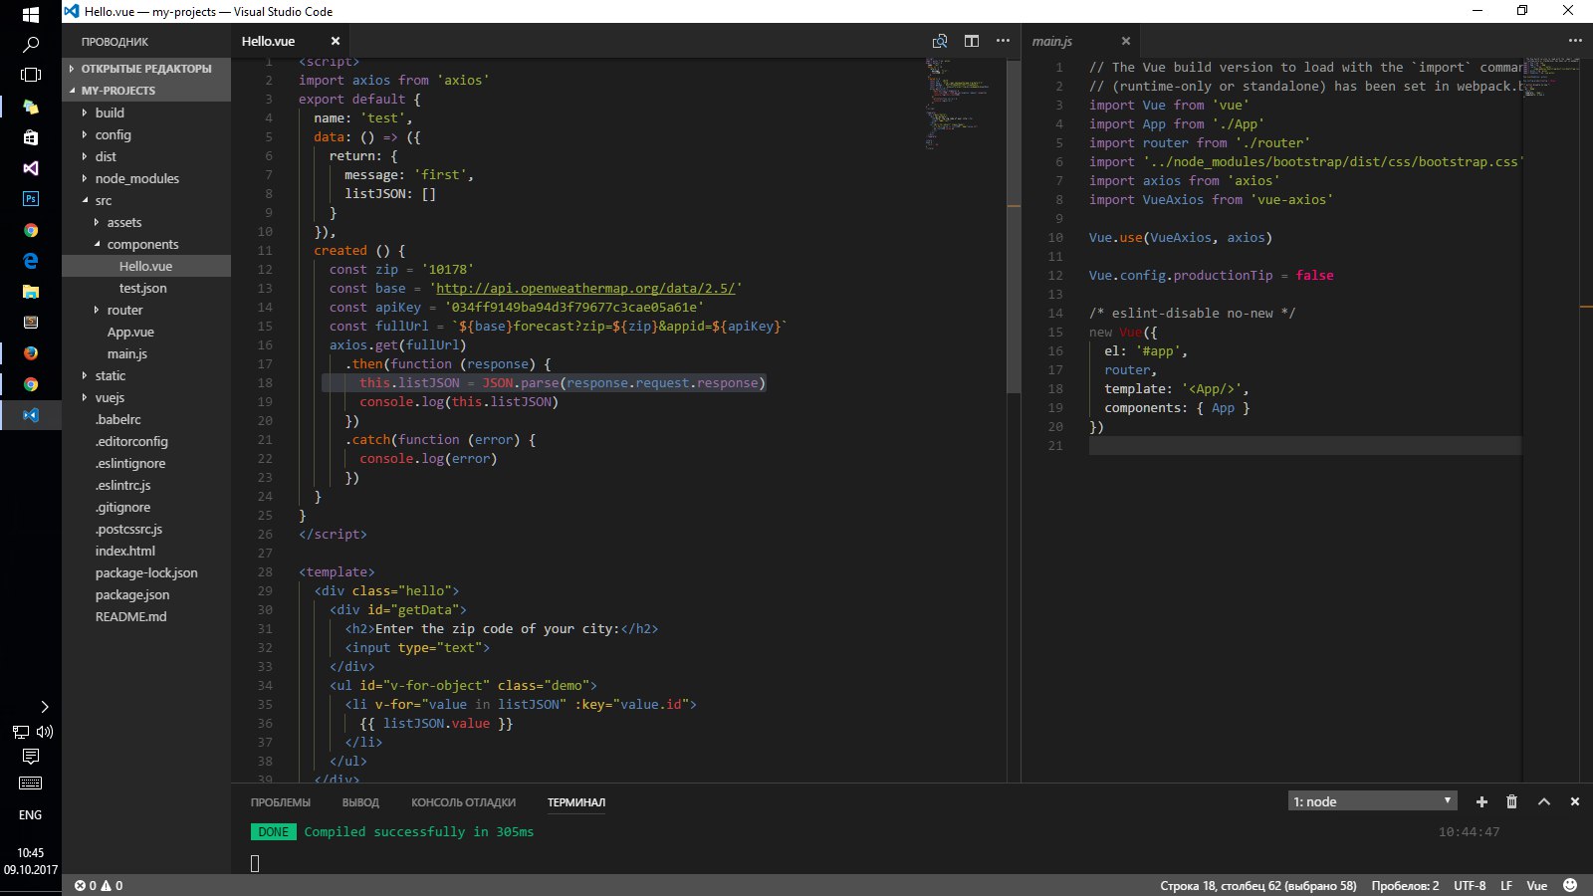Open Windows Search from the taskbar
1593x896 pixels.
coord(31,45)
